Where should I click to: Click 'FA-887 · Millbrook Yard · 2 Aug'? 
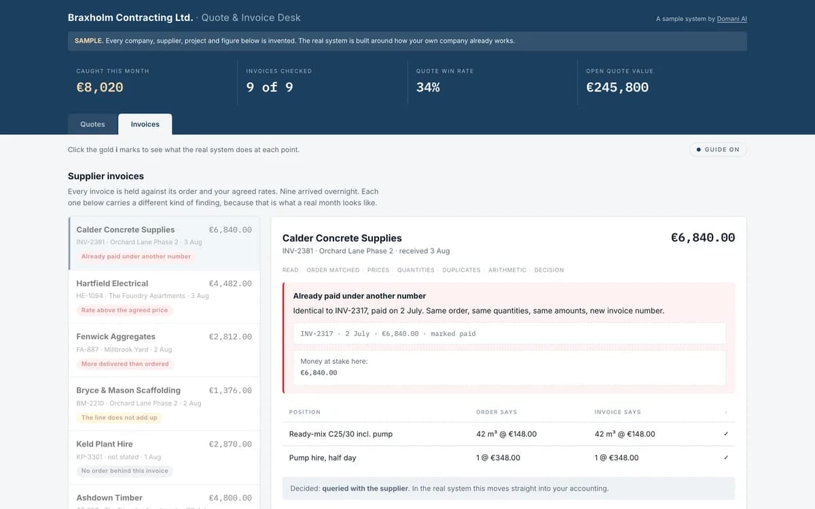[124, 350]
